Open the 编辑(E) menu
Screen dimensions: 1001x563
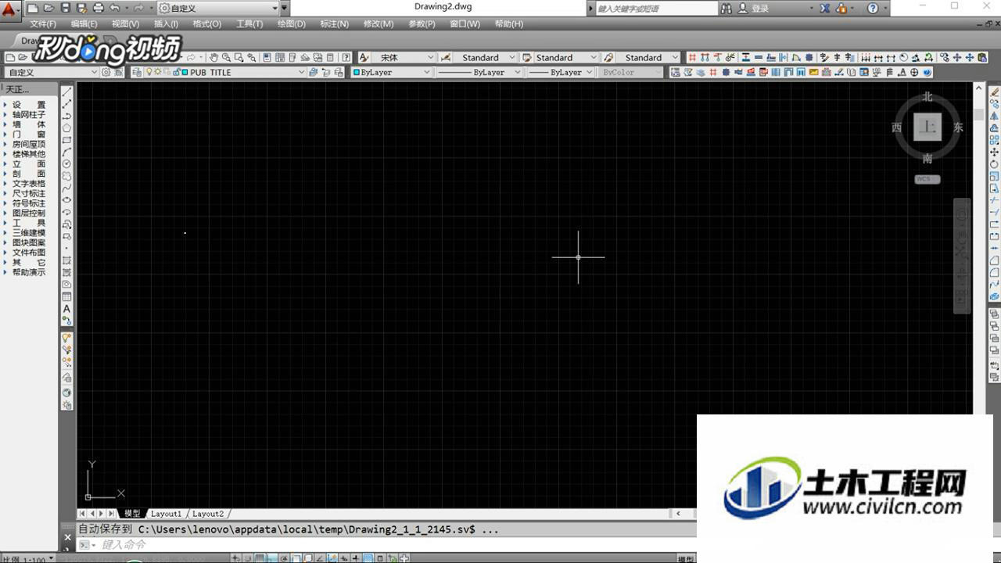point(84,23)
